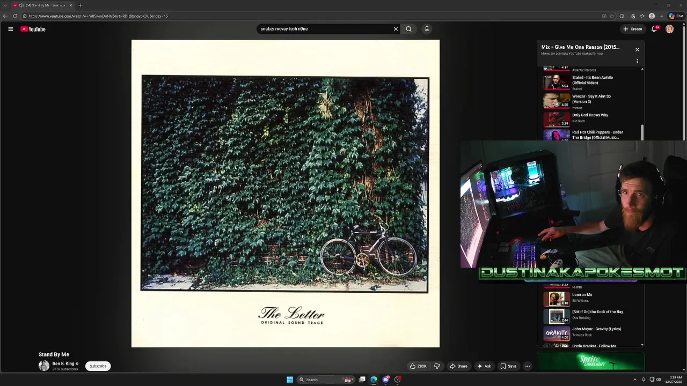
Task: Open Task View on taskbar
Action: click(x=362, y=380)
